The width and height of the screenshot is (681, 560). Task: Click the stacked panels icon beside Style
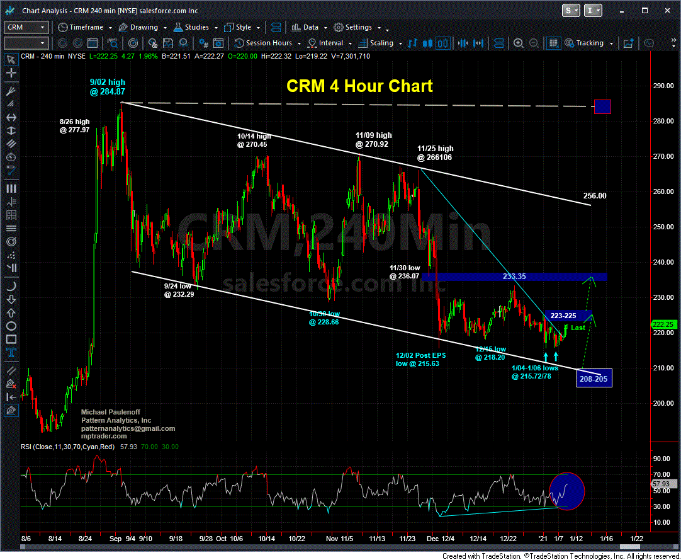[275, 27]
